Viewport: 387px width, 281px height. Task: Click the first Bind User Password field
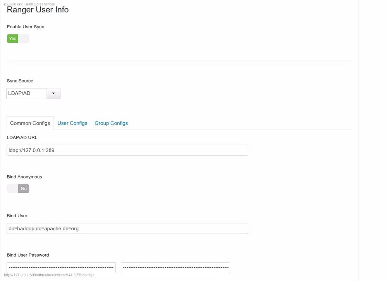click(61, 267)
